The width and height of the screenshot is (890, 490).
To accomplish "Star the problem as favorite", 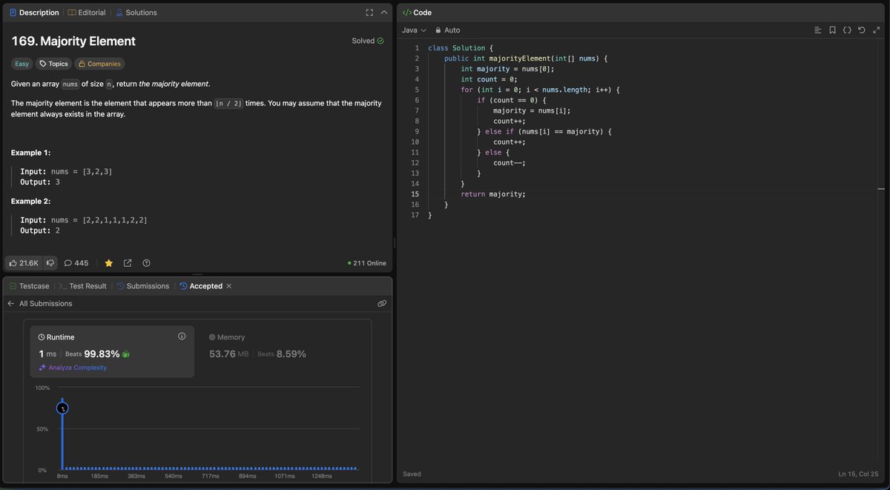I will pyautogui.click(x=108, y=263).
